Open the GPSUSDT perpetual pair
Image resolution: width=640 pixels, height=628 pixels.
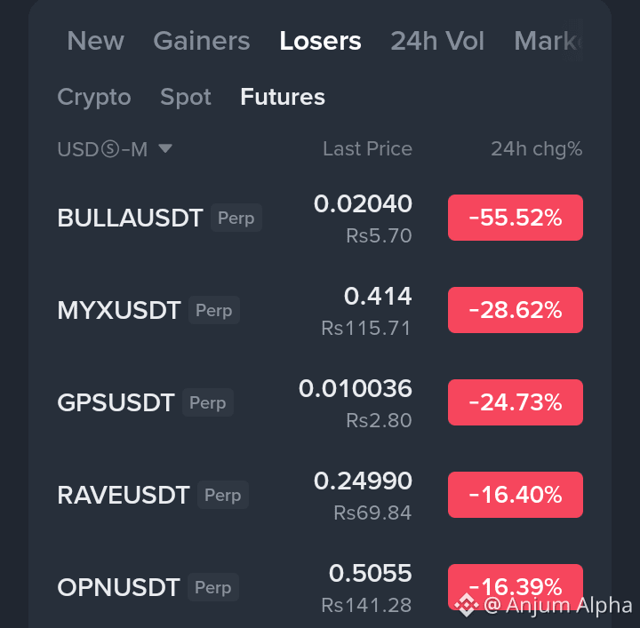point(116,403)
